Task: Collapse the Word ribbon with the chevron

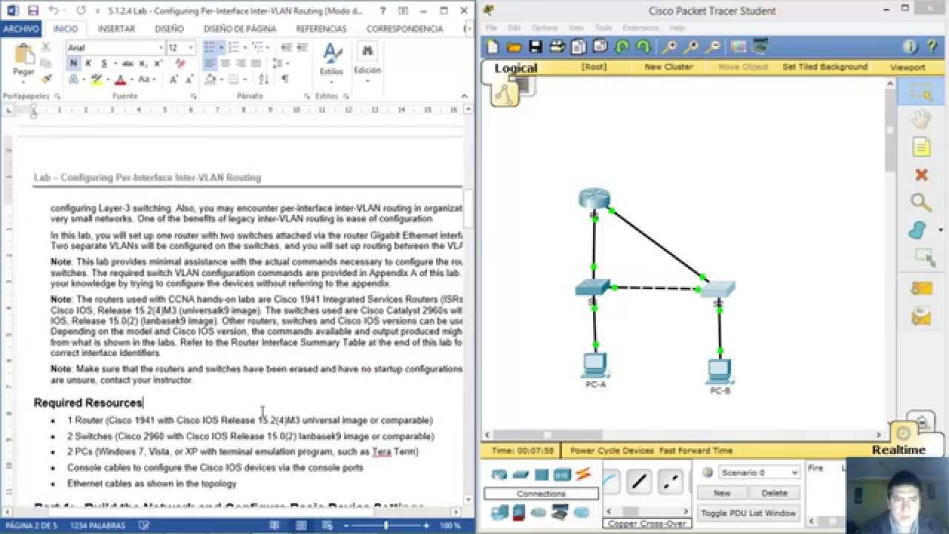Action: pyautogui.click(x=466, y=96)
